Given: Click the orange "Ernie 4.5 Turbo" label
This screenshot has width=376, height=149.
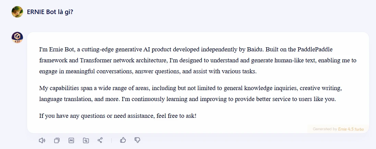Looking at the screenshot, I should click(351, 129).
